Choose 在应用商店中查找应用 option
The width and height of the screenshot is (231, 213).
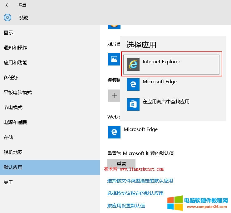click(x=166, y=102)
